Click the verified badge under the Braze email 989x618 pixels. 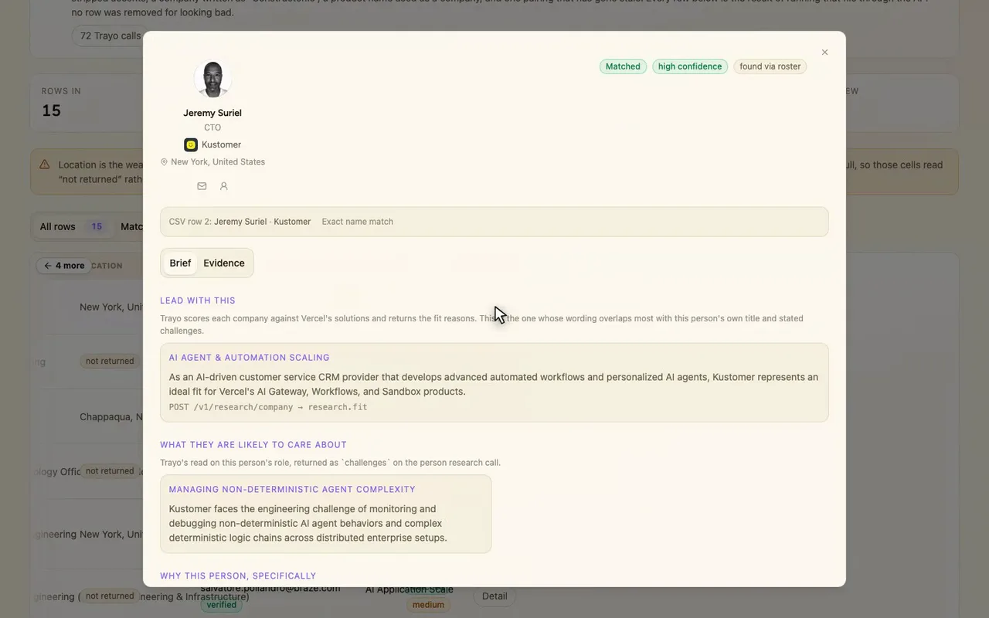point(222,605)
